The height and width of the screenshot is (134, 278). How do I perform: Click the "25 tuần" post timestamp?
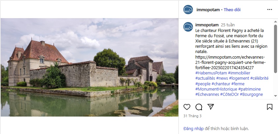pos(228,25)
